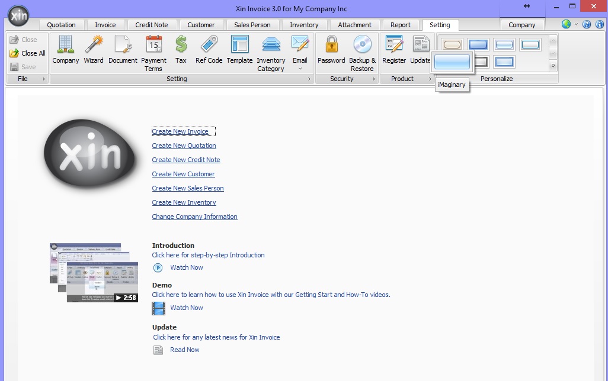Click Create New Inventory link
The image size is (608, 381).
pos(184,202)
